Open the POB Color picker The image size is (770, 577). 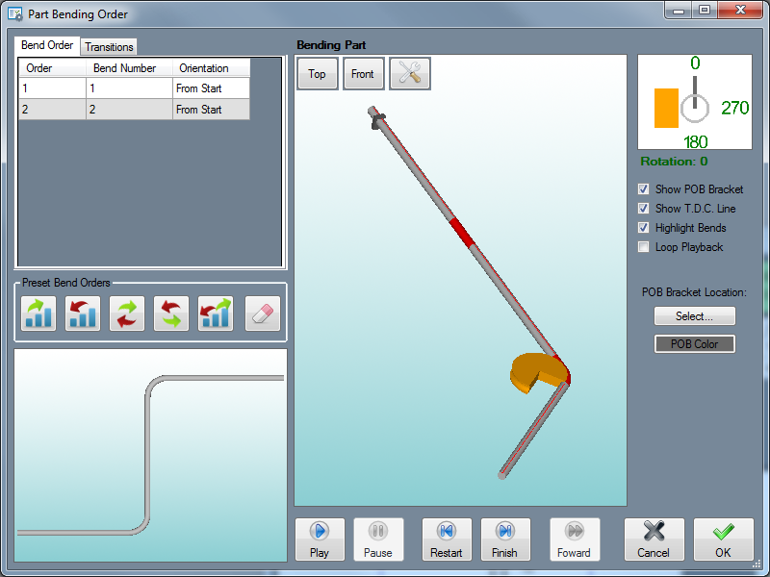pyautogui.click(x=694, y=344)
